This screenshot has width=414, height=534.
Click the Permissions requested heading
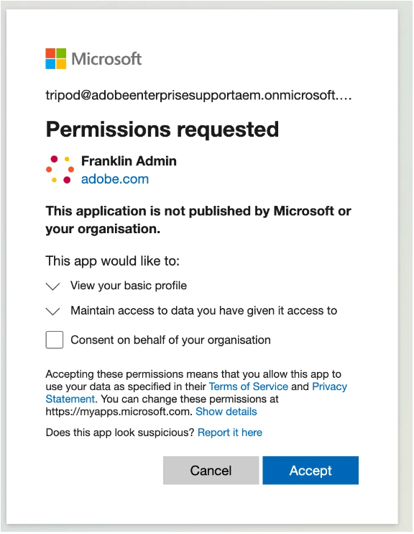(162, 130)
